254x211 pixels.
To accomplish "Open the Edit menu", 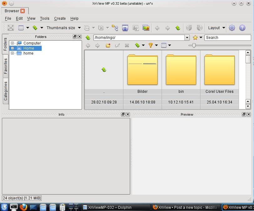I will (x=19, y=18).
